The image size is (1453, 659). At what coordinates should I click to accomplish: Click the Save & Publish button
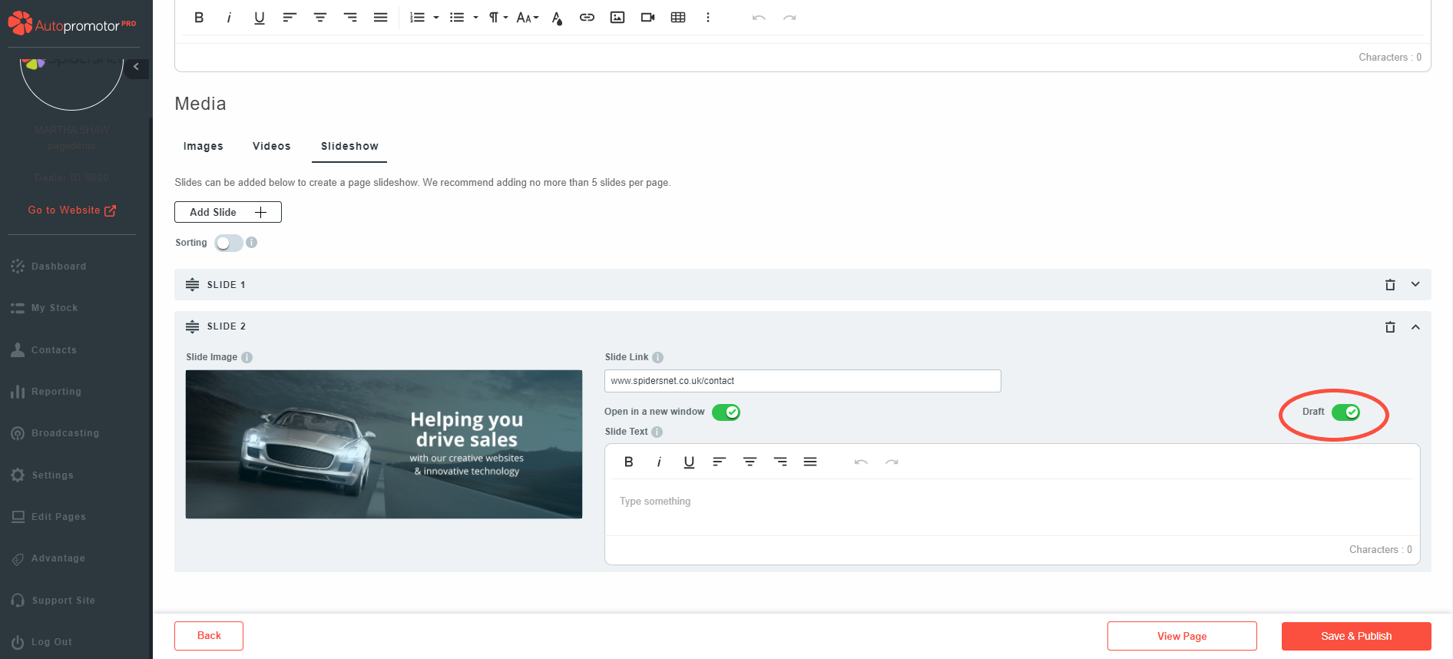tap(1355, 636)
